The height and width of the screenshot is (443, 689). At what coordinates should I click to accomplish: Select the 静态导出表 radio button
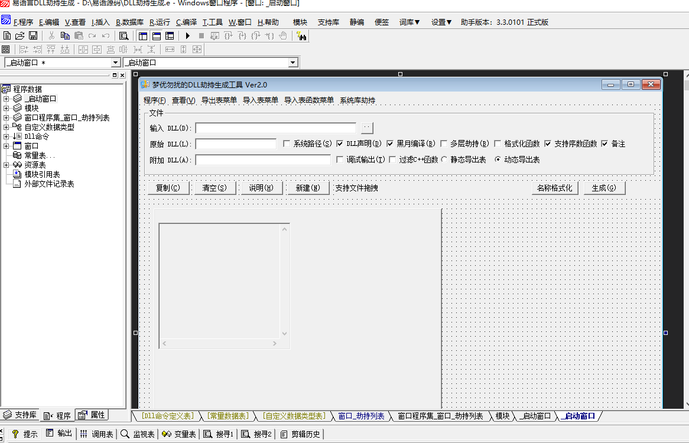click(x=444, y=159)
